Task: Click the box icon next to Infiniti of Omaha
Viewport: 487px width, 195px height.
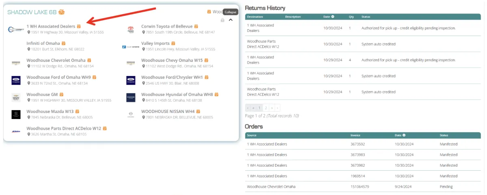Action: click(x=64, y=43)
